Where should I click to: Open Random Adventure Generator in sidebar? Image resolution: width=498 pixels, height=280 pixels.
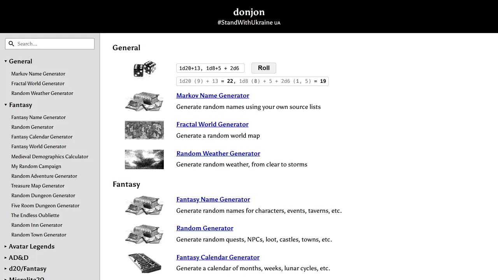point(44,176)
